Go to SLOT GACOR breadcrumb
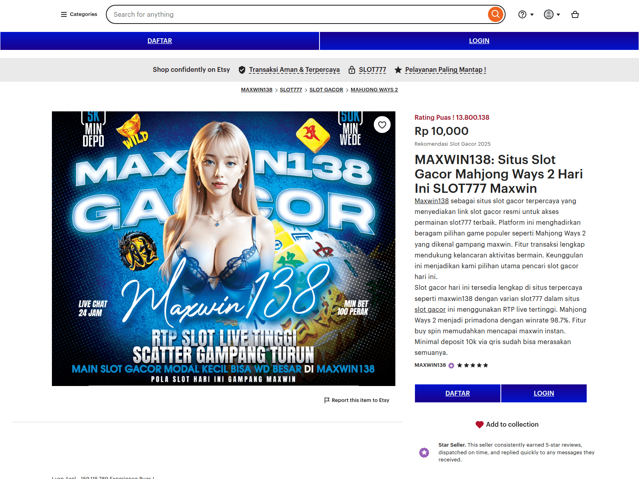Image resolution: width=639 pixels, height=479 pixels. (326, 90)
